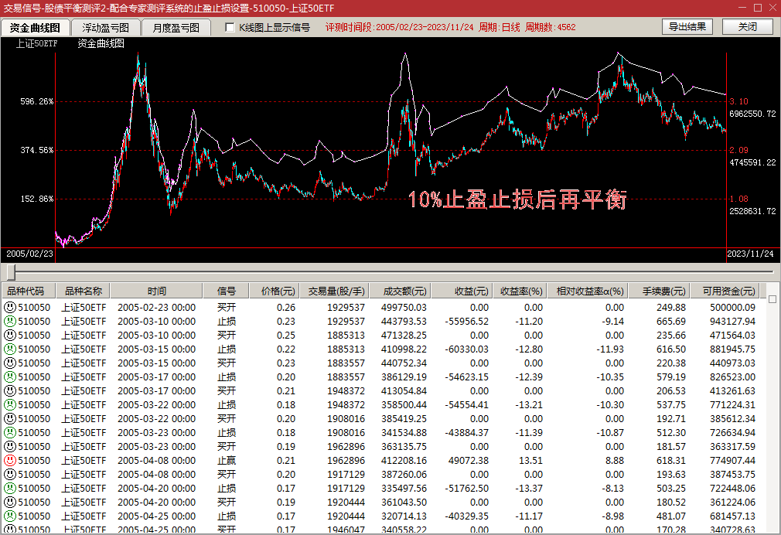Click the smiley icon on the 2005-03-22 买开 row
Screen dimensions: 781x535
point(10,419)
